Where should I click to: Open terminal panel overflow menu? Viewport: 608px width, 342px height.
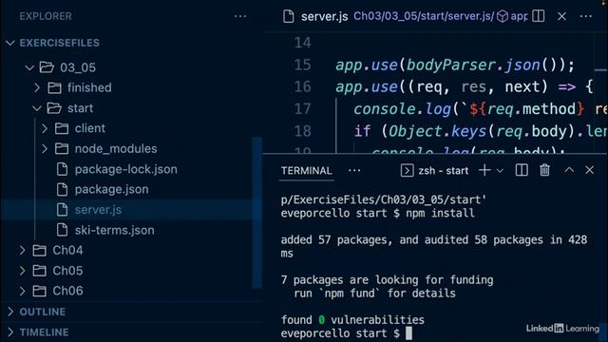[354, 171]
